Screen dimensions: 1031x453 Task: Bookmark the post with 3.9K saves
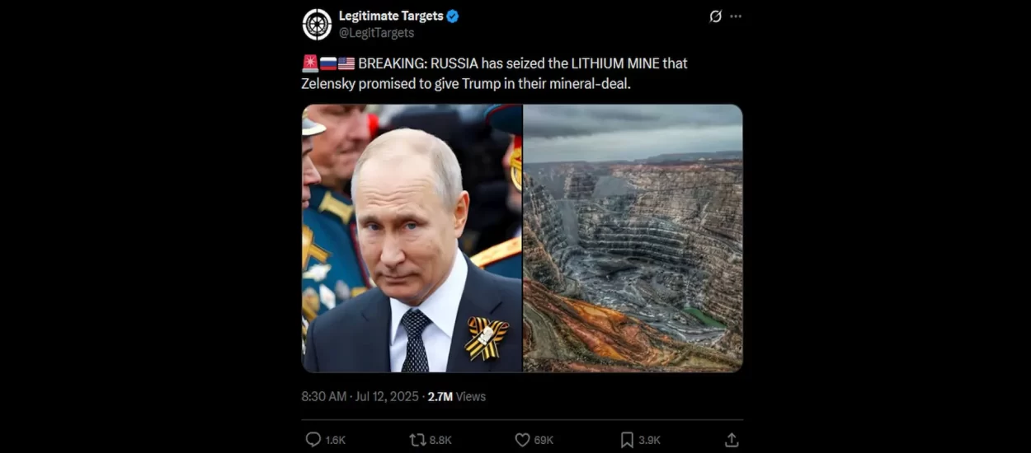click(627, 440)
